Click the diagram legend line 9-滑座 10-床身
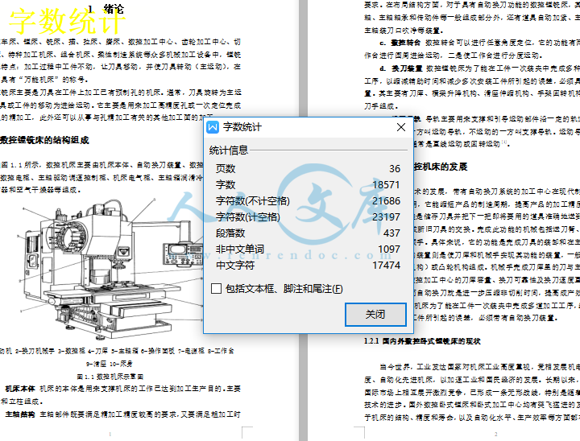 pyautogui.click(x=110, y=364)
